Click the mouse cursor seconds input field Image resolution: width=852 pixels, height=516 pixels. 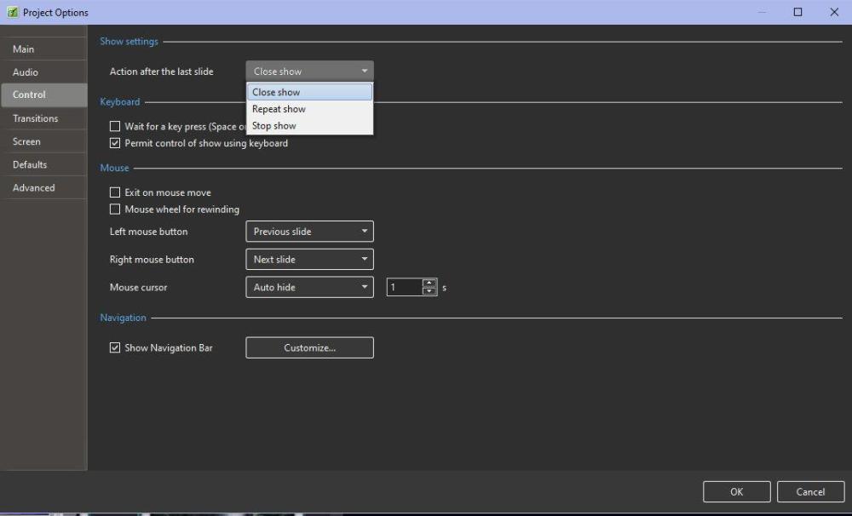pos(404,288)
